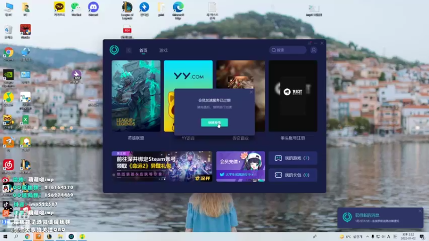
Task: Close the membership expired dialog
Action: [x=251, y=92]
